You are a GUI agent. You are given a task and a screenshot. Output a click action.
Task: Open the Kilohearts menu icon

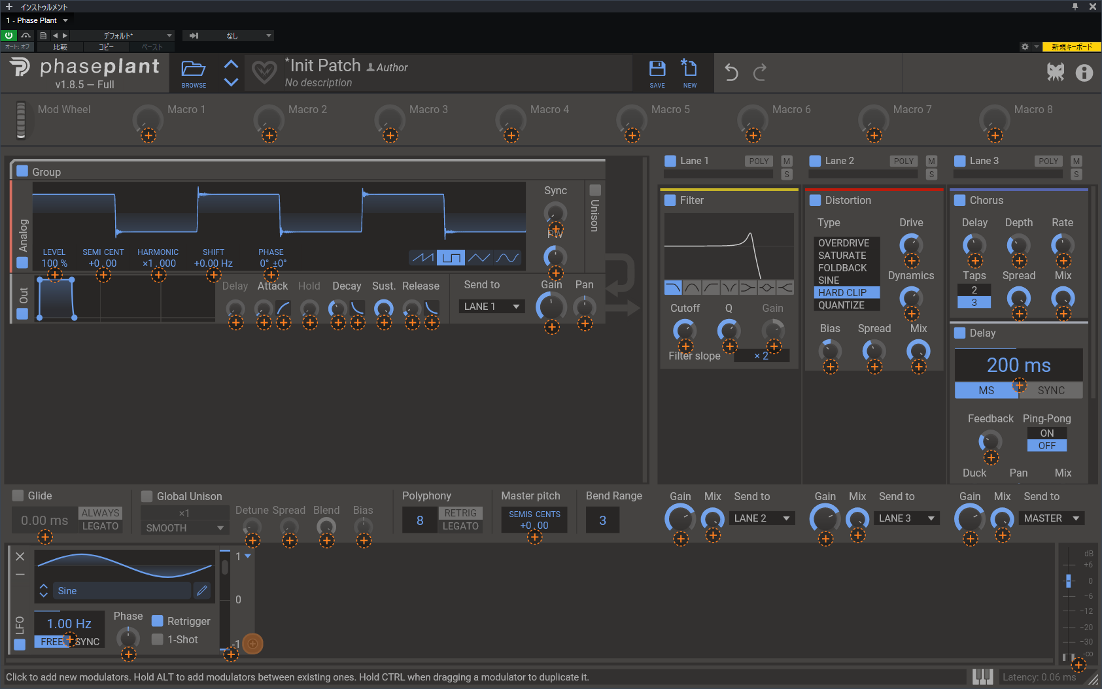(1056, 72)
